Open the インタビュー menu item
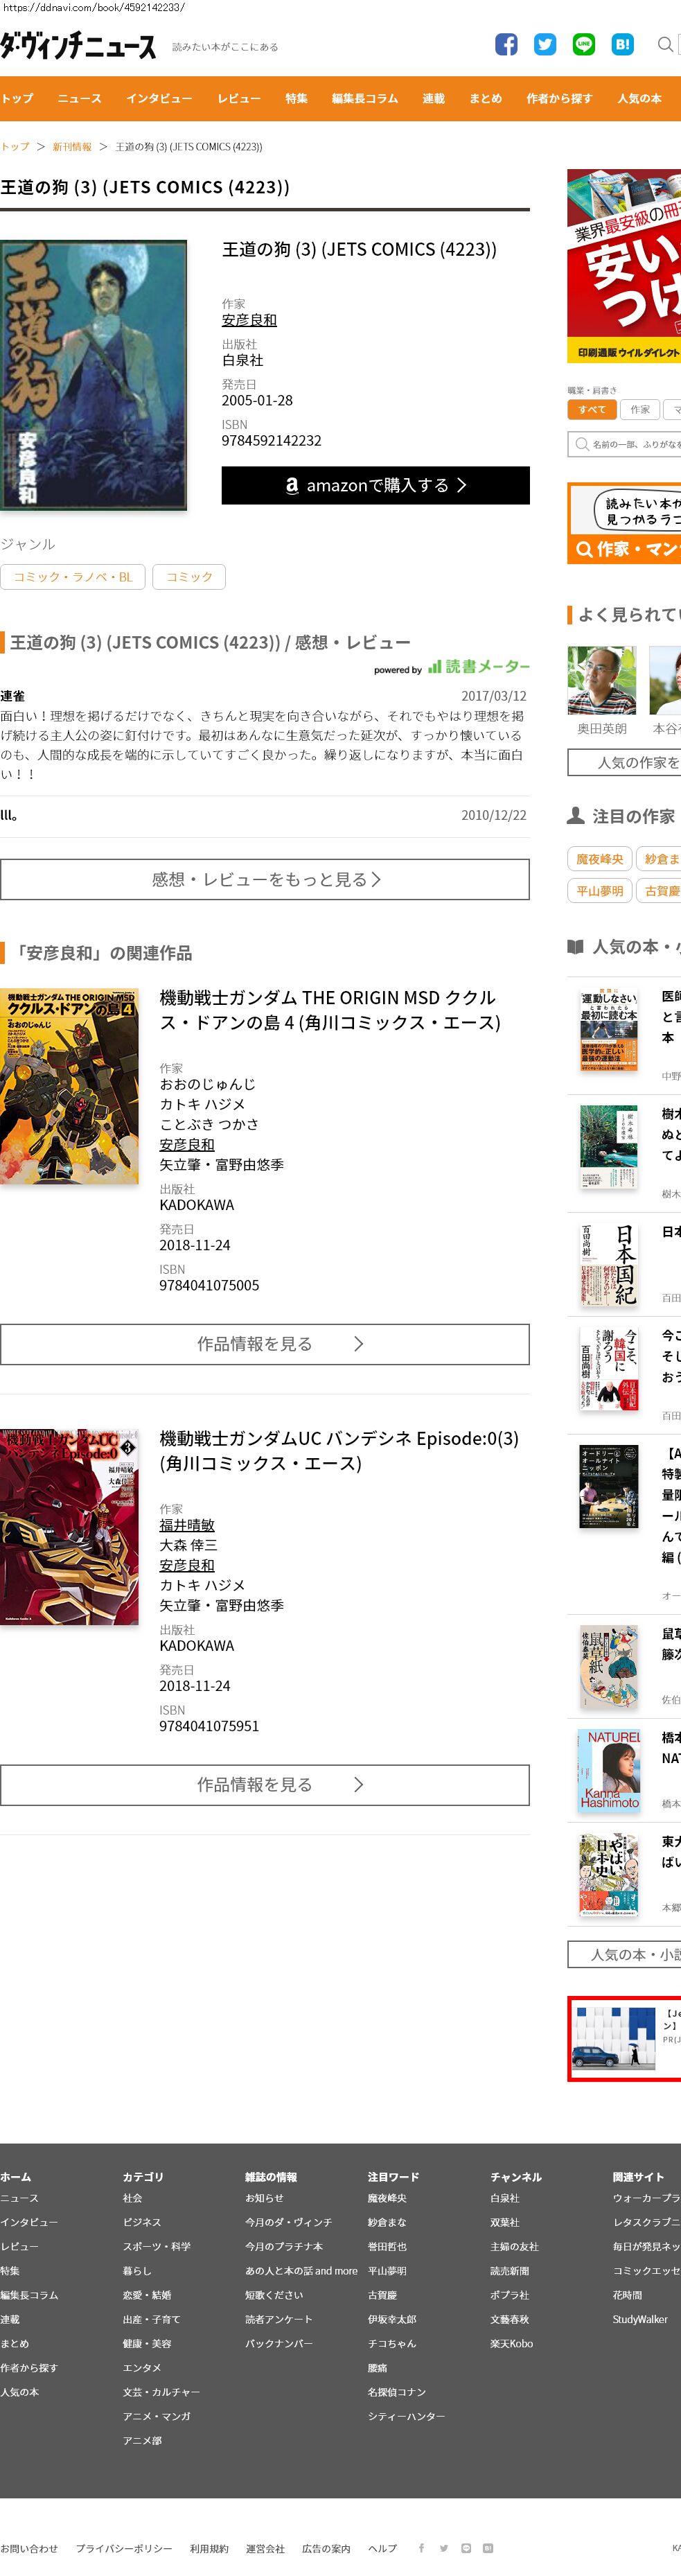The image size is (681, 2576). coord(159,98)
